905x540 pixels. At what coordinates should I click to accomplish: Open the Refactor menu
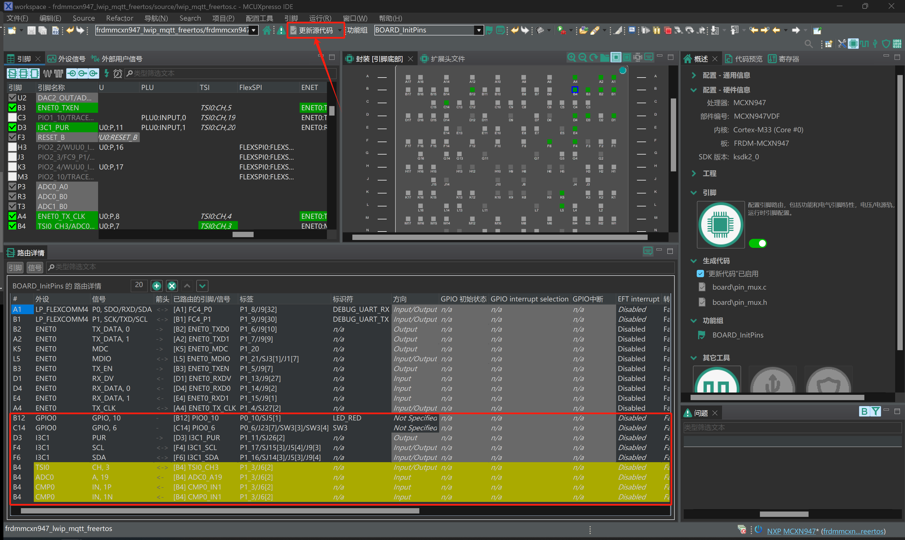click(x=120, y=18)
